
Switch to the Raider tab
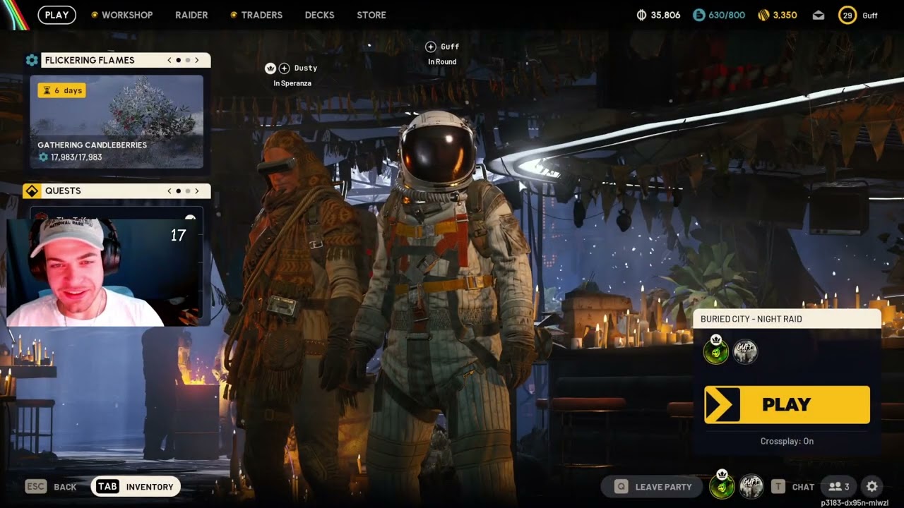tap(191, 15)
